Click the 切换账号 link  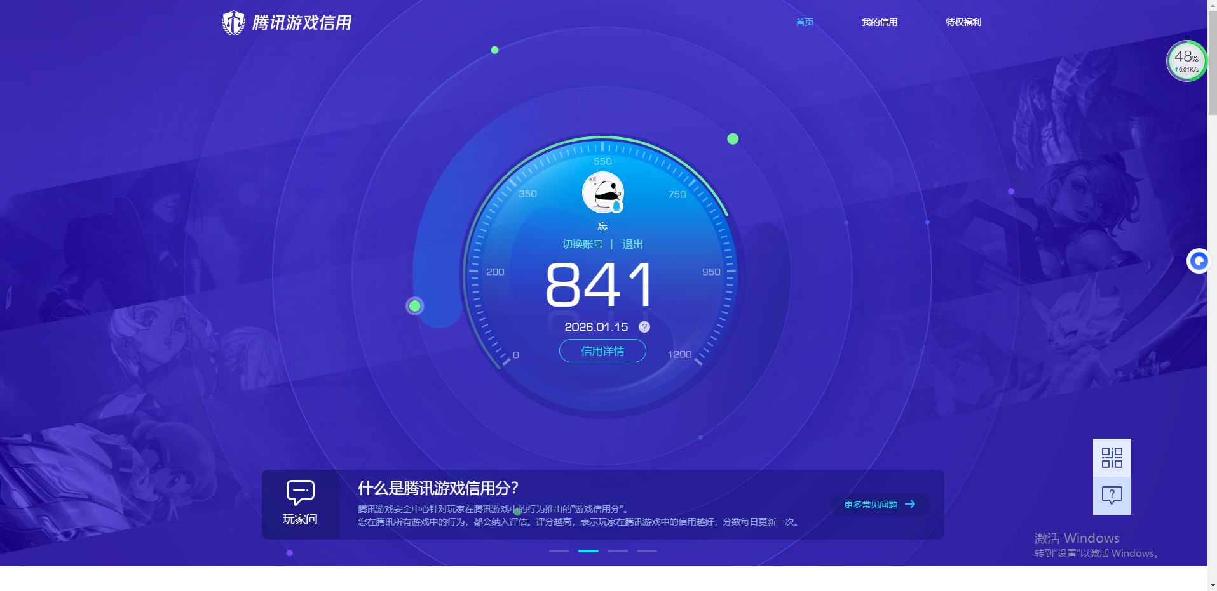tap(583, 244)
